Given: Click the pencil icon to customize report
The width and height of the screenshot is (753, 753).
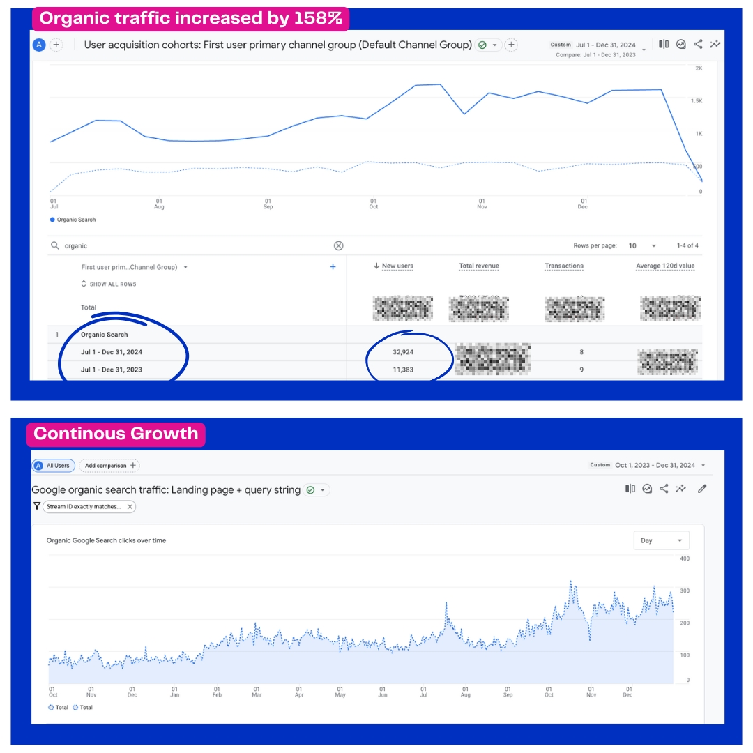Looking at the screenshot, I should 702,489.
